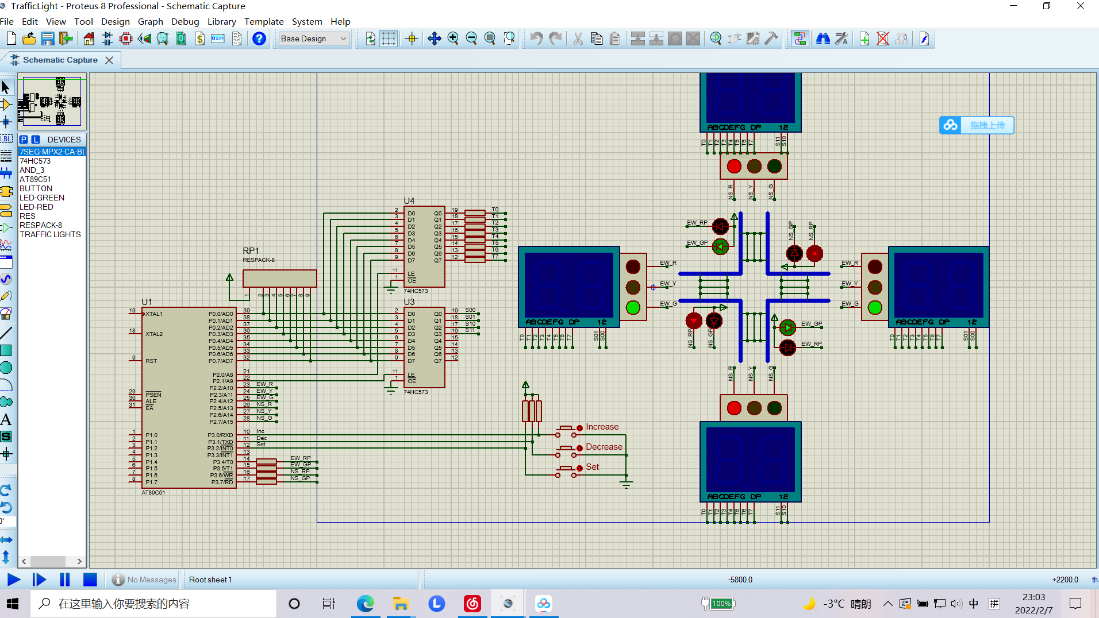The image size is (1099, 618).
Task: Stop the simulation with the square button
Action: pyautogui.click(x=90, y=580)
